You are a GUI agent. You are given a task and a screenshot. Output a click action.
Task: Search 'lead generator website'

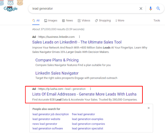pyautogui.click(x=46, y=119)
